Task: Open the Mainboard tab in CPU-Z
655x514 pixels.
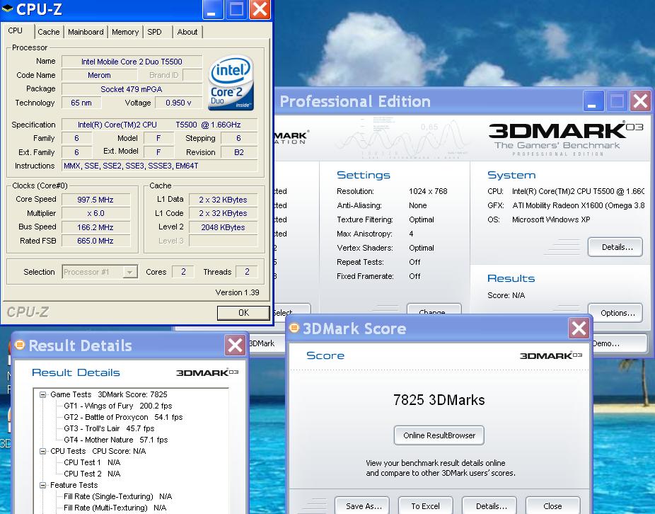Action: (86, 32)
